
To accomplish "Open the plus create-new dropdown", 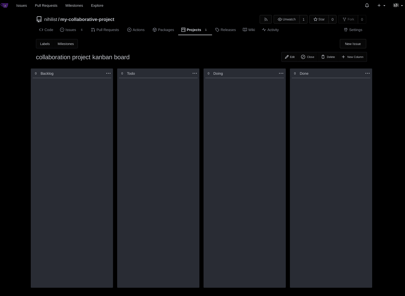I will tap(381, 5).
